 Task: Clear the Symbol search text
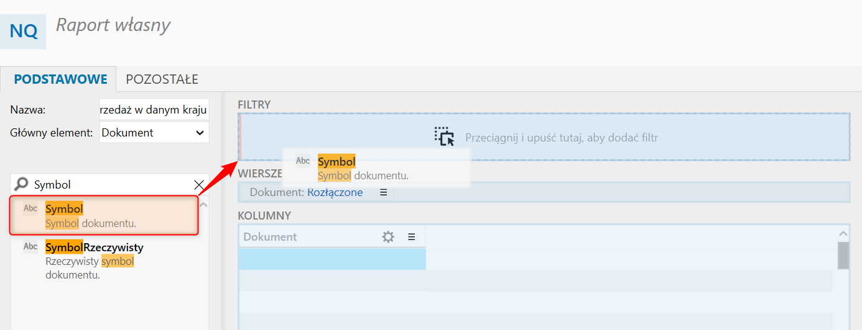(199, 184)
